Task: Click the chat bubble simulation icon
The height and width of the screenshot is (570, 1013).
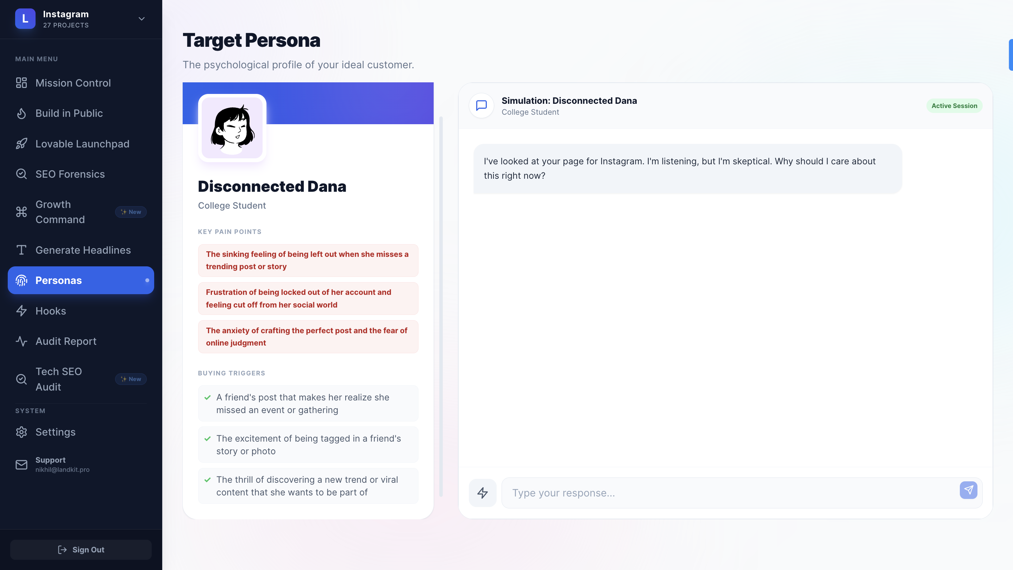Action: 481,105
